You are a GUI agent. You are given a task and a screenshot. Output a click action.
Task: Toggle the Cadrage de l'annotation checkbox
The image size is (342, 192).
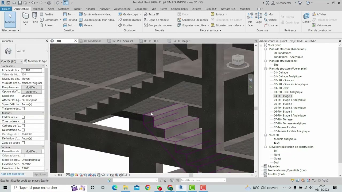click(x=23, y=126)
